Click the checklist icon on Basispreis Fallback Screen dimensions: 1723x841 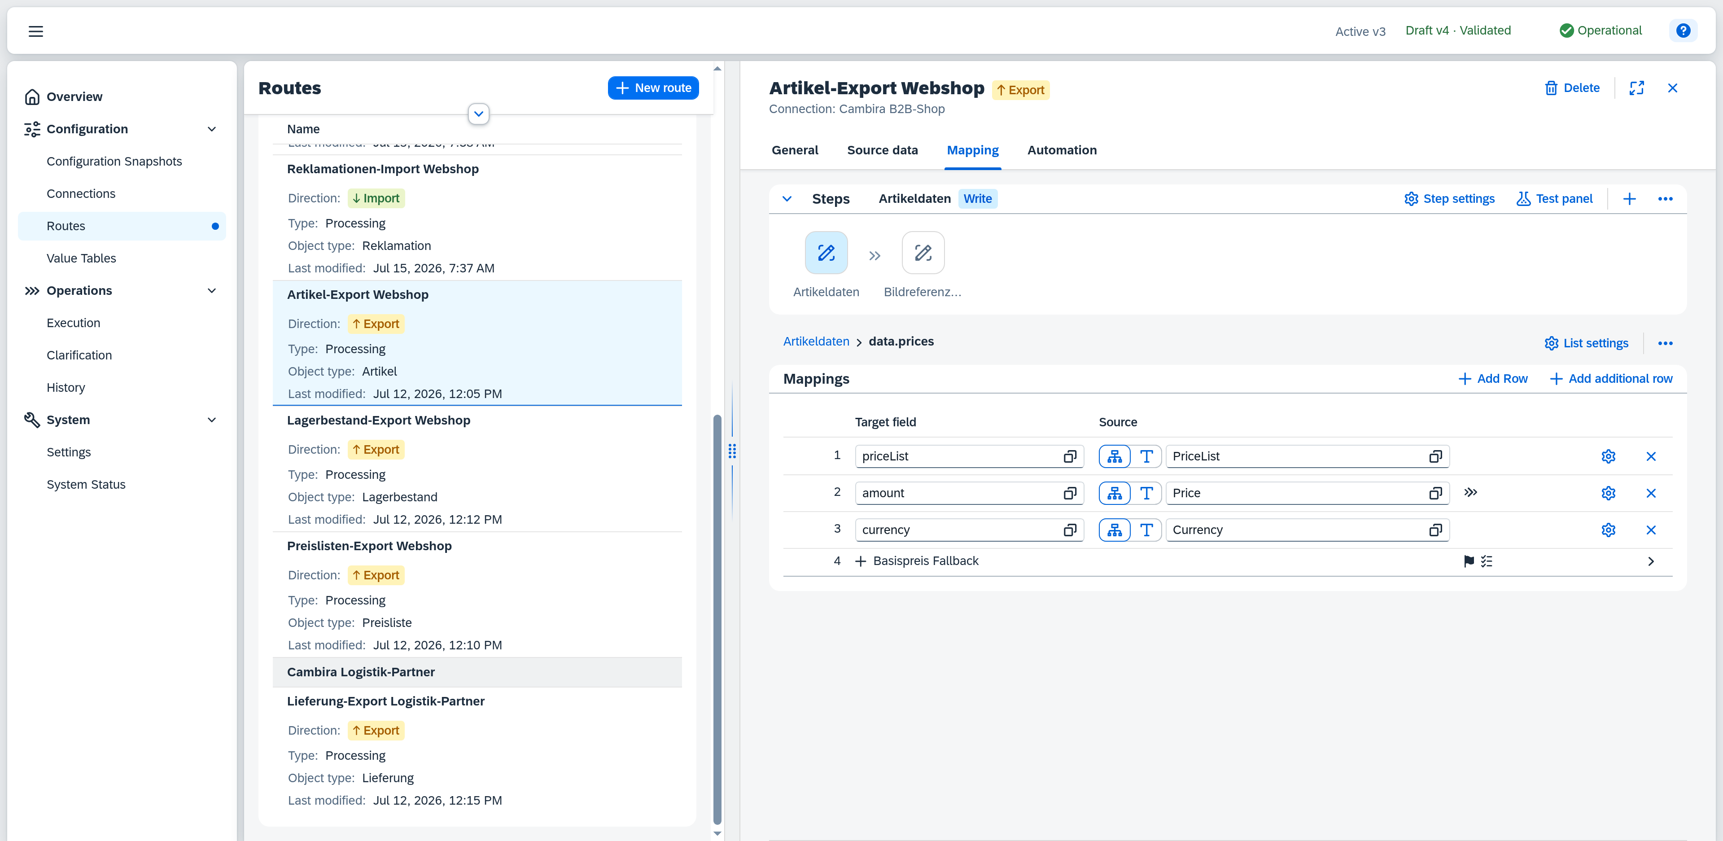coord(1486,561)
